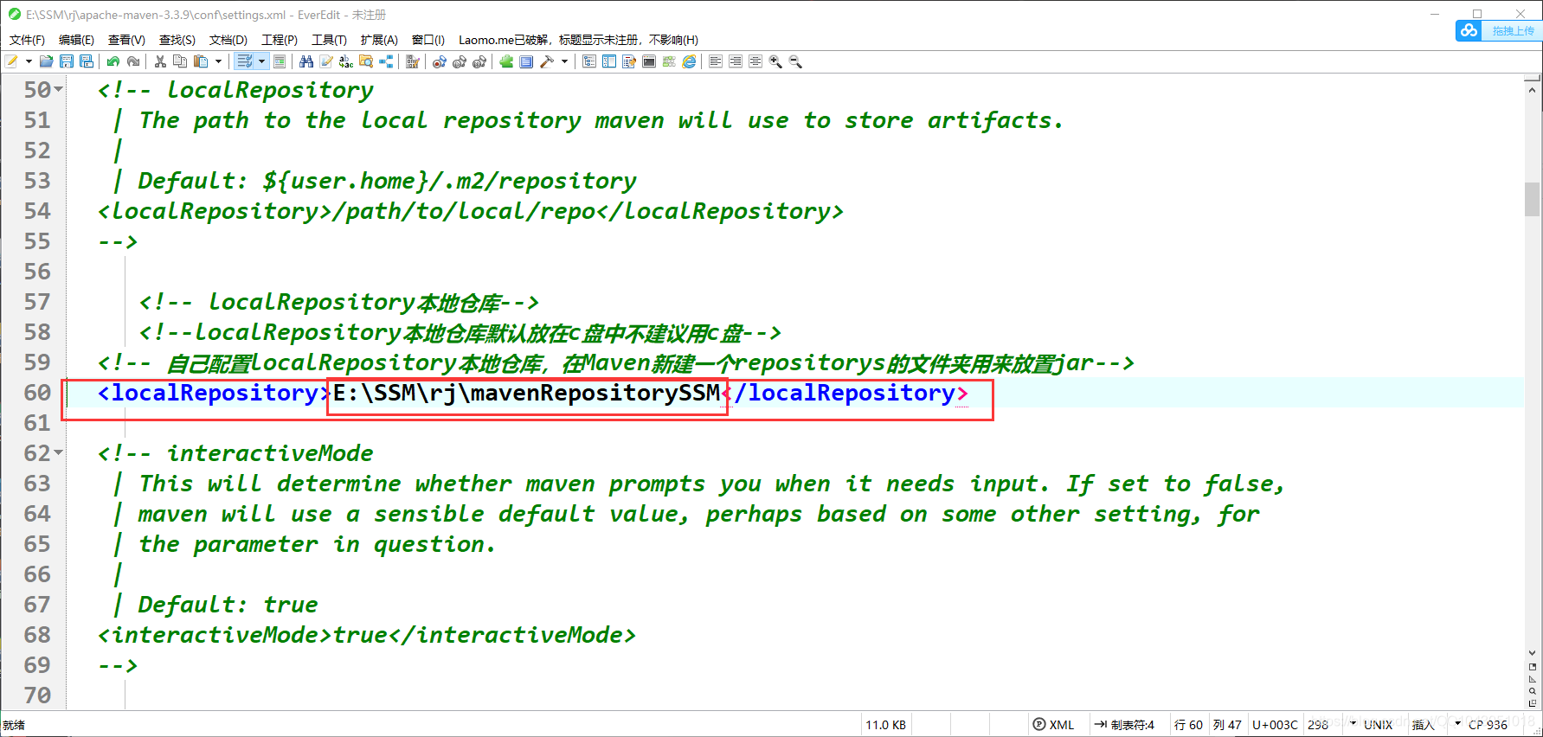The image size is (1543, 737).
Task: Create a new file with the pencil icon
Action: click(x=12, y=61)
